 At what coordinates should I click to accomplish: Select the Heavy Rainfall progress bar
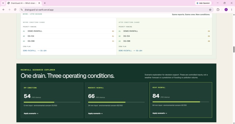pos(180,102)
